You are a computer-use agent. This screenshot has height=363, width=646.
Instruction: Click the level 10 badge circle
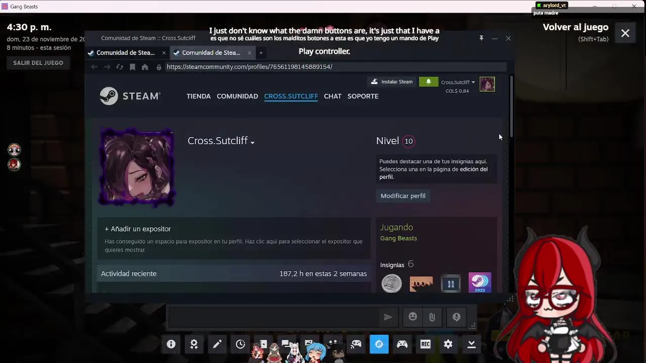pyautogui.click(x=409, y=141)
